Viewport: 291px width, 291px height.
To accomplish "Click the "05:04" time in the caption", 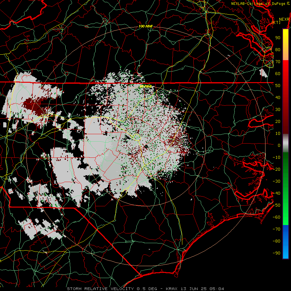I will 217,289.
